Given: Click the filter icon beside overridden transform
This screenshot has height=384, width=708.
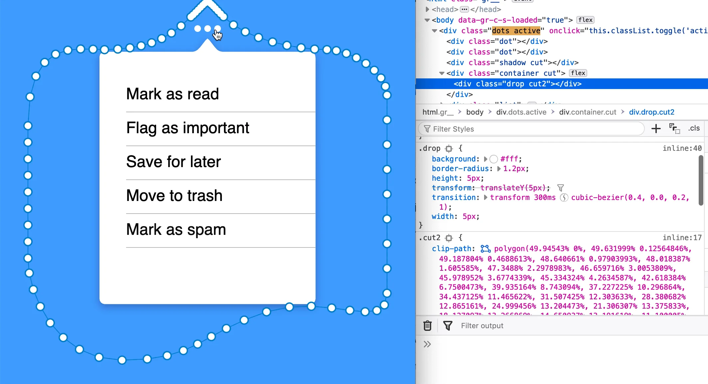Looking at the screenshot, I should [x=561, y=188].
